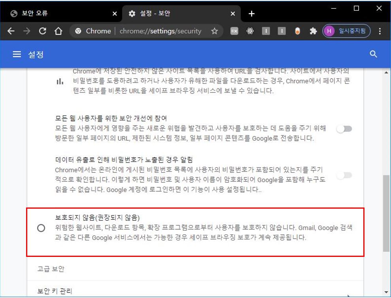Bookmark this page with the star icon
This screenshot has height=298, width=391.
click(214, 31)
